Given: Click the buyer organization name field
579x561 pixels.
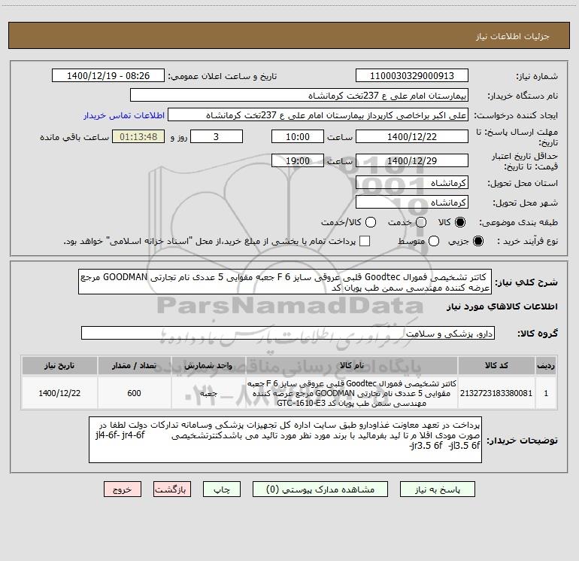Looking at the screenshot, I should coord(299,96).
